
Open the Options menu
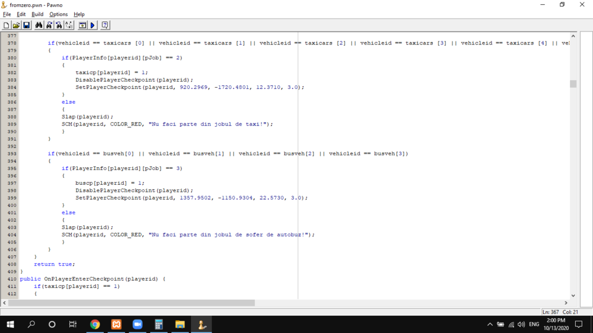point(58,14)
